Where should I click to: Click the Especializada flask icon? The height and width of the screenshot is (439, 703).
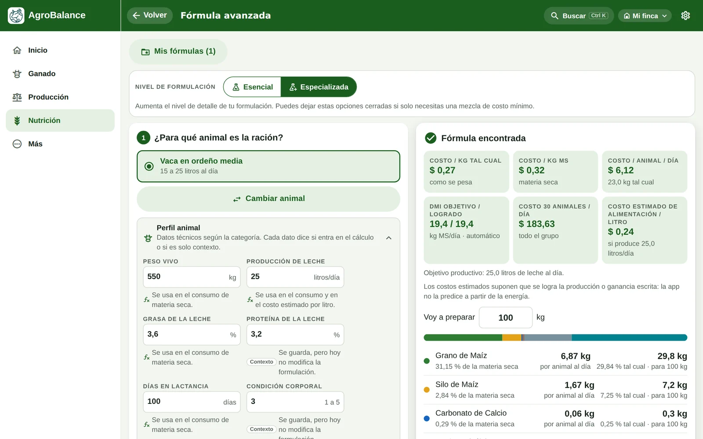[x=293, y=87]
